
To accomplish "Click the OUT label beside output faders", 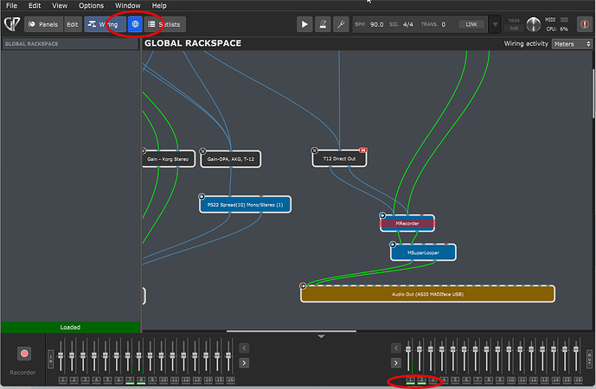I will point(589,359).
